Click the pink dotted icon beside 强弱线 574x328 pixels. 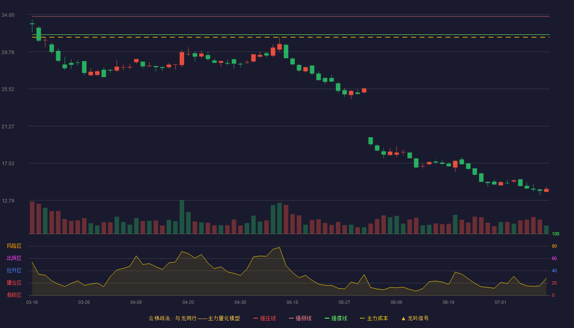[x=291, y=318]
